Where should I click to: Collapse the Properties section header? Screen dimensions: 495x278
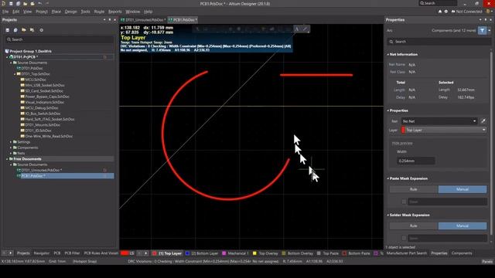tap(388, 110)
